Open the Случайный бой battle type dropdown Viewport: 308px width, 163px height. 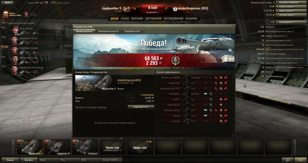(x=153, y=12)
